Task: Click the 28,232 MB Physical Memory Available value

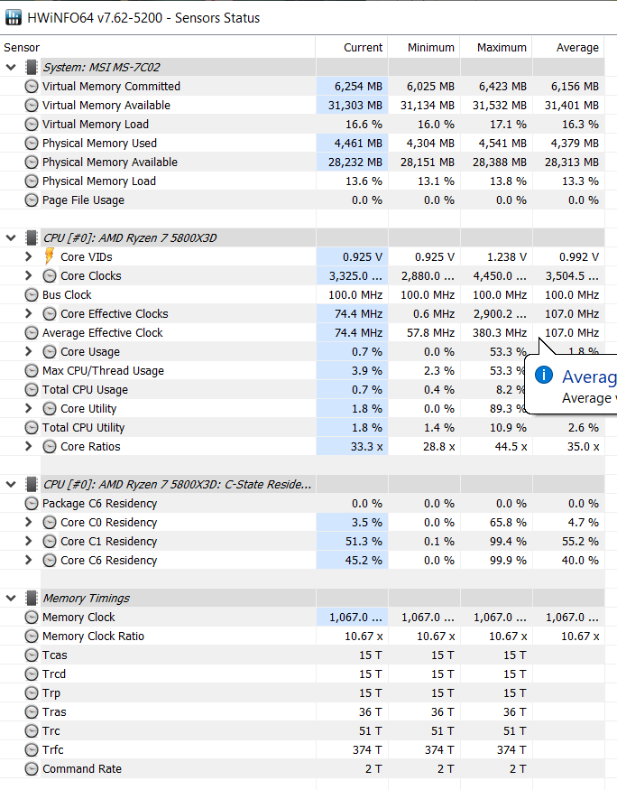Action: (355, 163)
